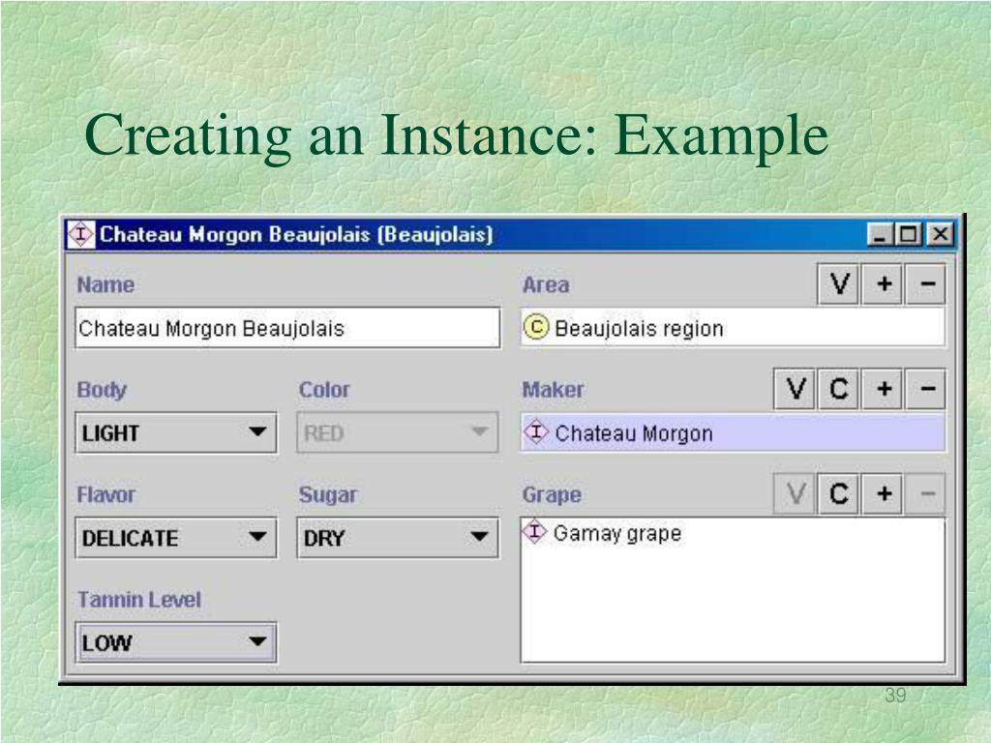Open the Flavor dropdown showing DELICATE

176,538
